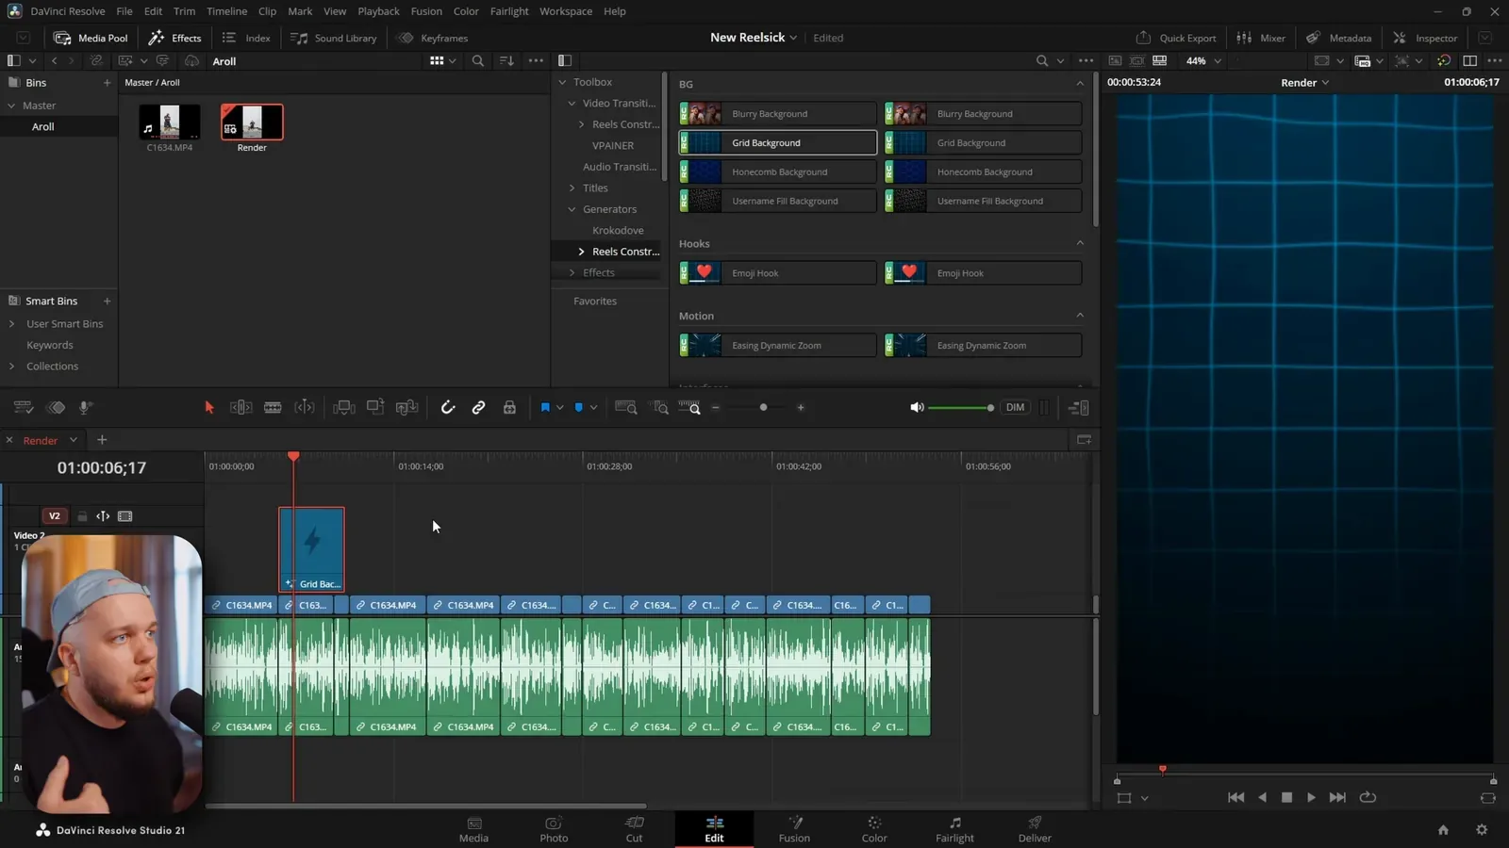Click Quick Export

click(x=1176, y=38)
